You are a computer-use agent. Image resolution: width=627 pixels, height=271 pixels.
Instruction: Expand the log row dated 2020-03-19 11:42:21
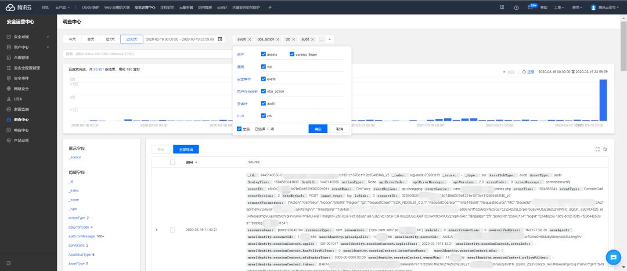[157, 230]
